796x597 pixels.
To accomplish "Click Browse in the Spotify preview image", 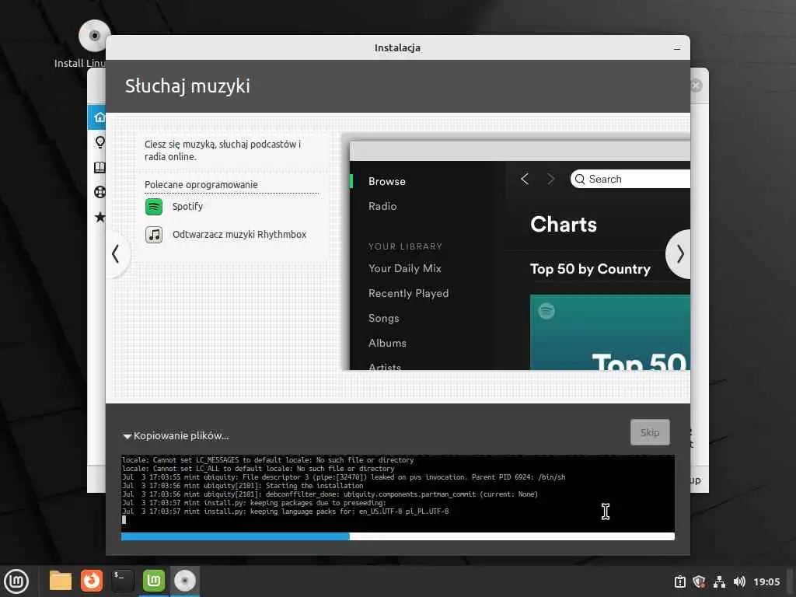I will 387,182.
